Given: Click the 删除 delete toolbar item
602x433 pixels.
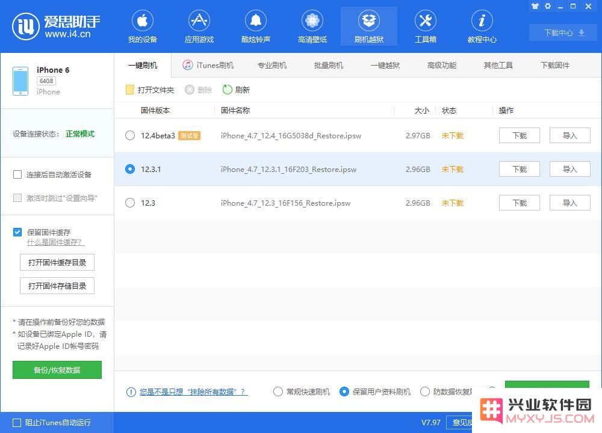Looking at the screenshot, I should [199, 90].
